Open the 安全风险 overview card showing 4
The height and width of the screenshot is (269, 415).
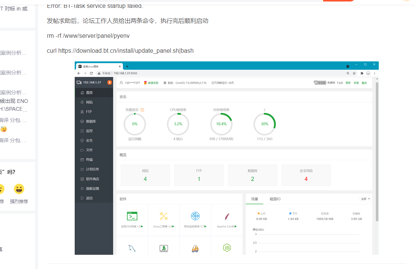tap(306, 175)
